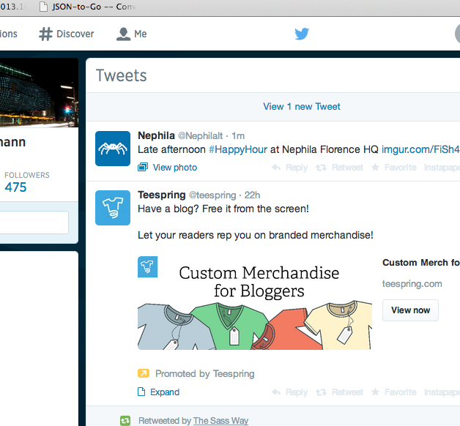Retweet the Nephila tweet
Viewport: 460px width, 426px height.
(339, 168)
